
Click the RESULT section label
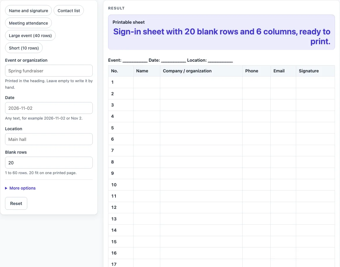(116, 8)
